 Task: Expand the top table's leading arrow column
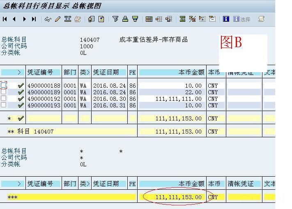(x=12, y=72)
